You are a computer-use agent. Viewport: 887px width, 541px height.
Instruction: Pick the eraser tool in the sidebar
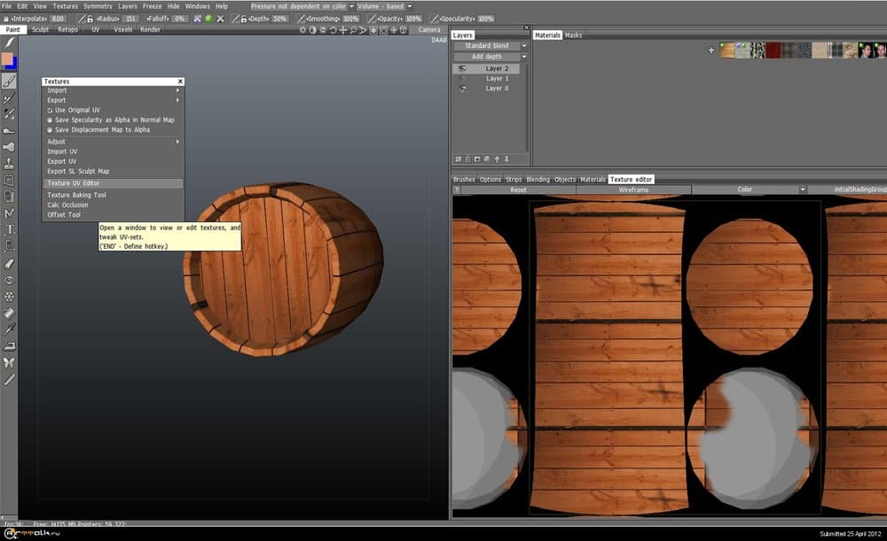(x=9, y=263)
